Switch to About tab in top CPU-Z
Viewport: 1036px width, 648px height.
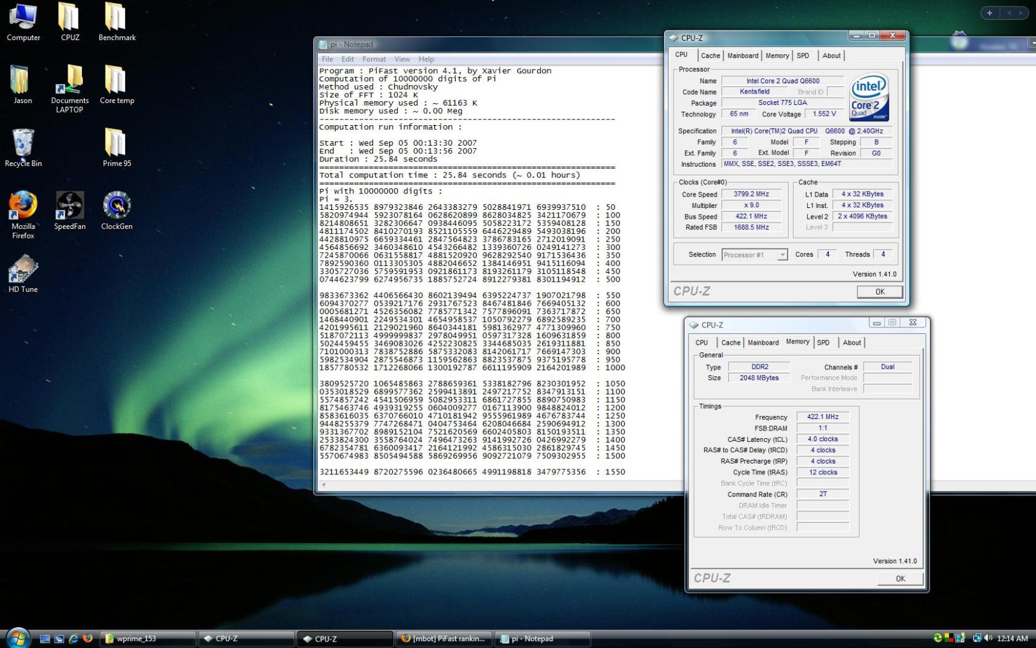831,56
